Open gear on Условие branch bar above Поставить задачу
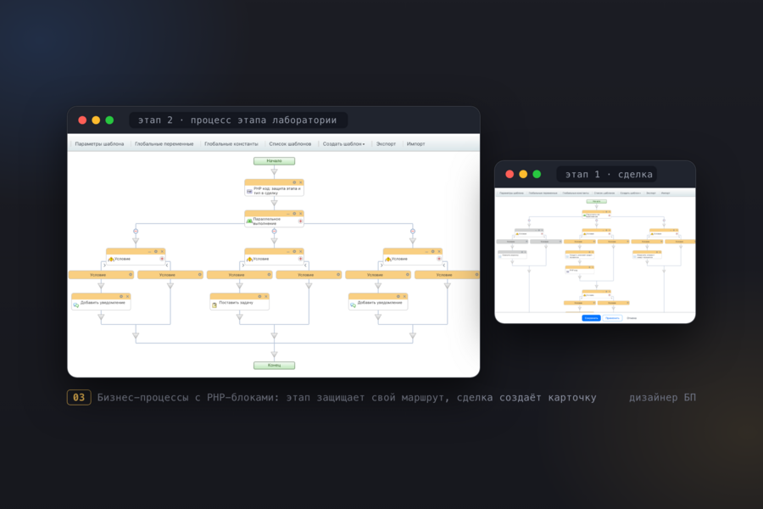763x509 pixels. pyautogui.click(x=269, y=275)
